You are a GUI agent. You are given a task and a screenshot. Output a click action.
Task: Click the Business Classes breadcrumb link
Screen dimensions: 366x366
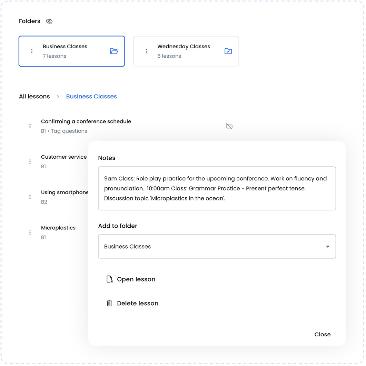(91, 96)
